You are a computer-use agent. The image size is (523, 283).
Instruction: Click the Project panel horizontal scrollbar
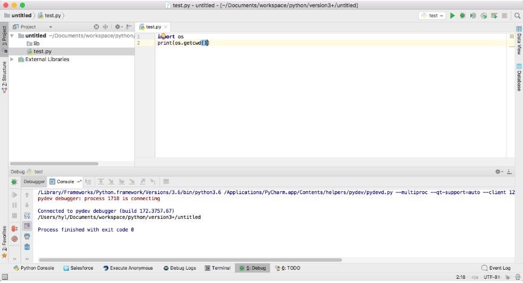pyautogui.click(x=54, y=163)
